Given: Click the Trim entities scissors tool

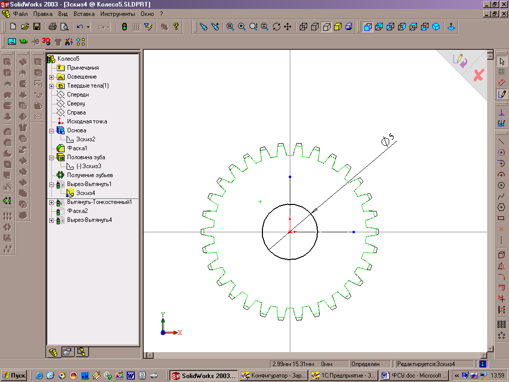Looking at the screenshot, I should 501,298.
